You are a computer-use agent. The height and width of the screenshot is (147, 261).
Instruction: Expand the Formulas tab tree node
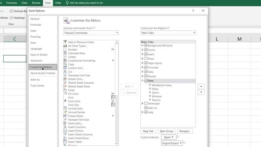[x=142, y=67]
